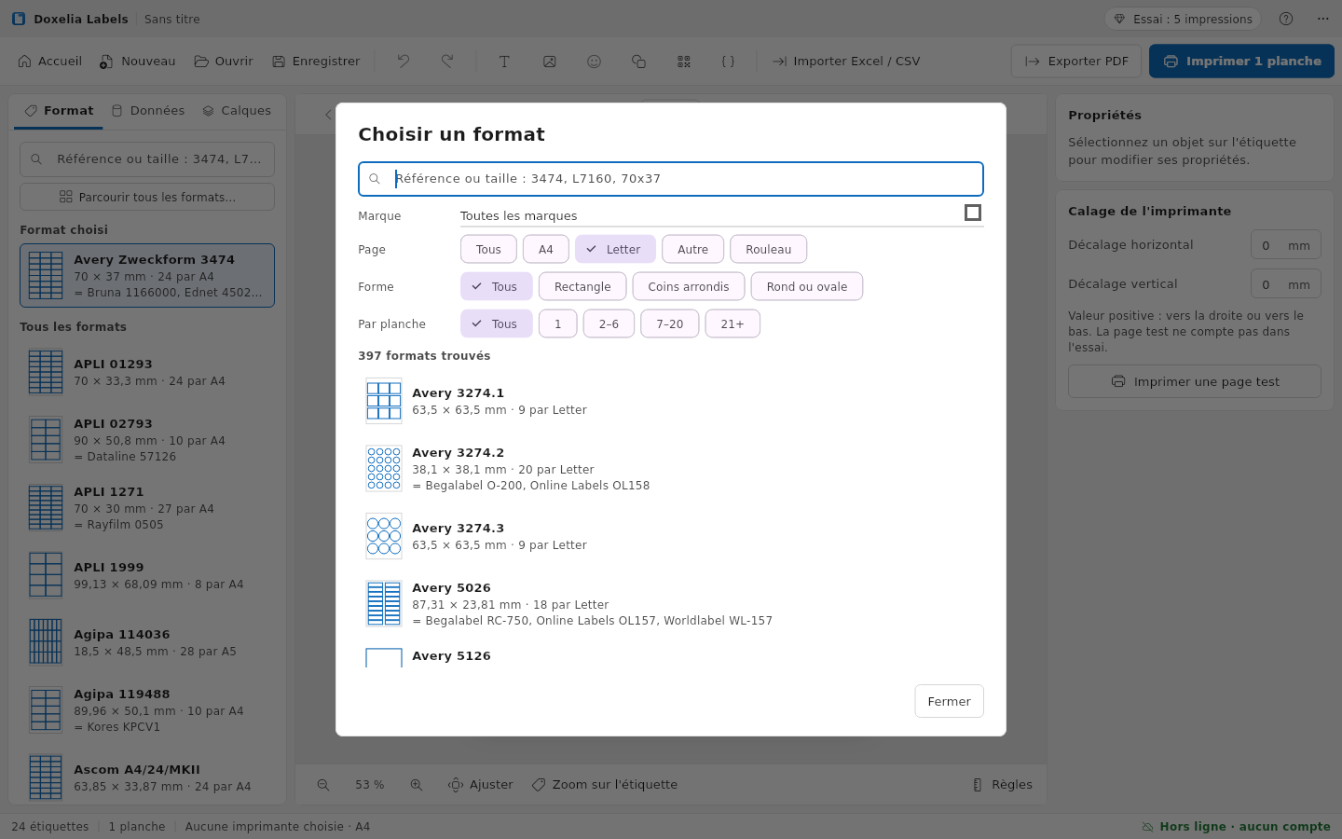
Task: Click Imprimer une page test
Action: point(1195,381)
